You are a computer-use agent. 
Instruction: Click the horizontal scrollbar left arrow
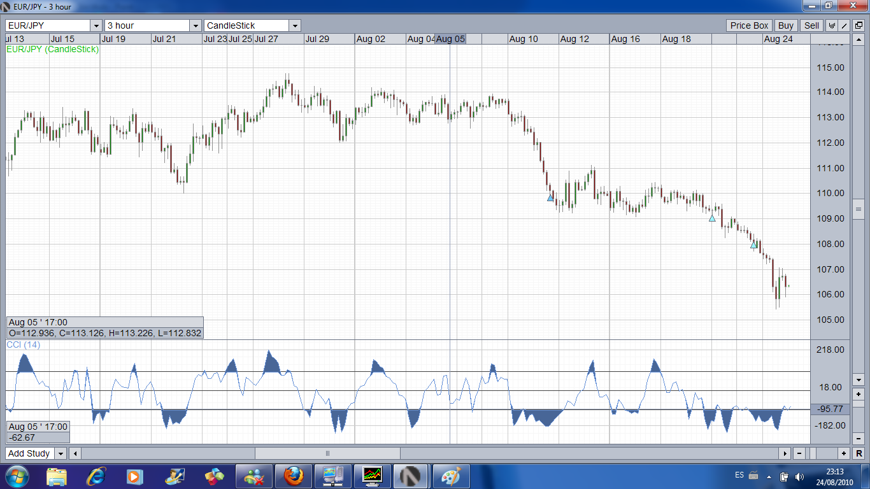[75, 453]
